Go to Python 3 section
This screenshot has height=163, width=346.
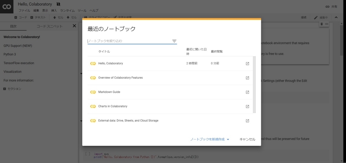10,54
